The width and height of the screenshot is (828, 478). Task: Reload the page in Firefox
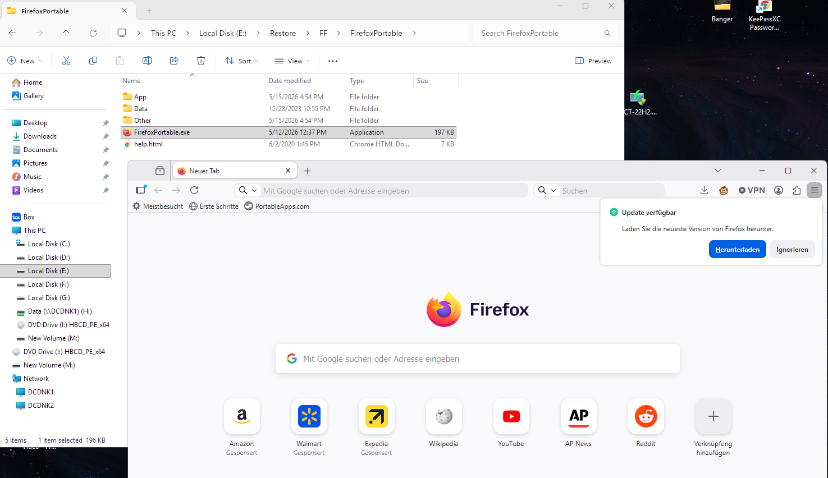pos(194,190)
